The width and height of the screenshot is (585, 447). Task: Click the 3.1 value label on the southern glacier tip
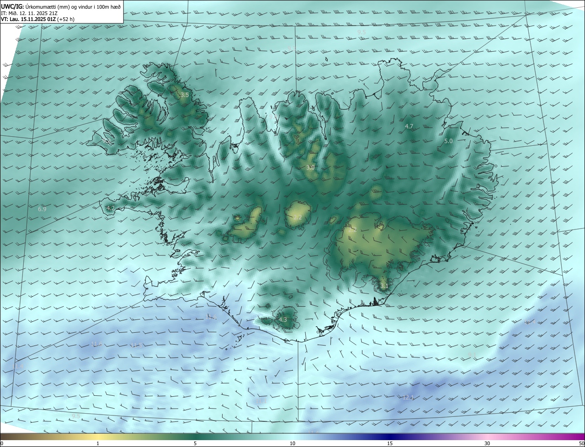[x=384, y=286]
